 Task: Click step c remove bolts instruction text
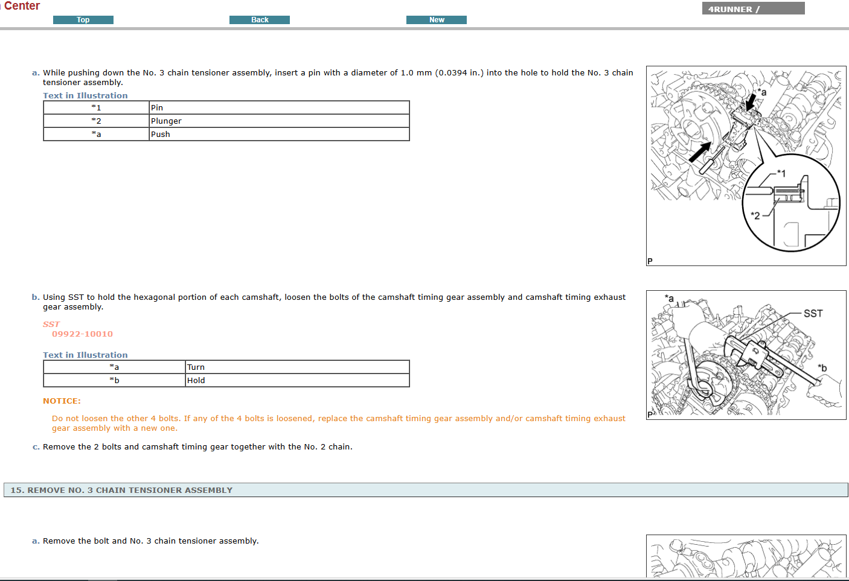[197, 447]
